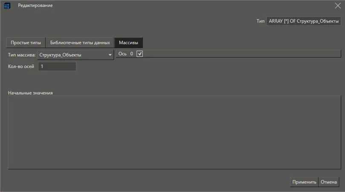Click the Ось axis label
The width and height of the screenshot is (345, 192).
123,54
